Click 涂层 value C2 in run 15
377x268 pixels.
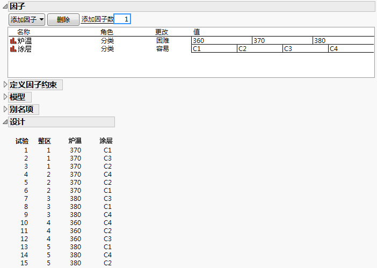pyautogui.click(x=107, y=263)
